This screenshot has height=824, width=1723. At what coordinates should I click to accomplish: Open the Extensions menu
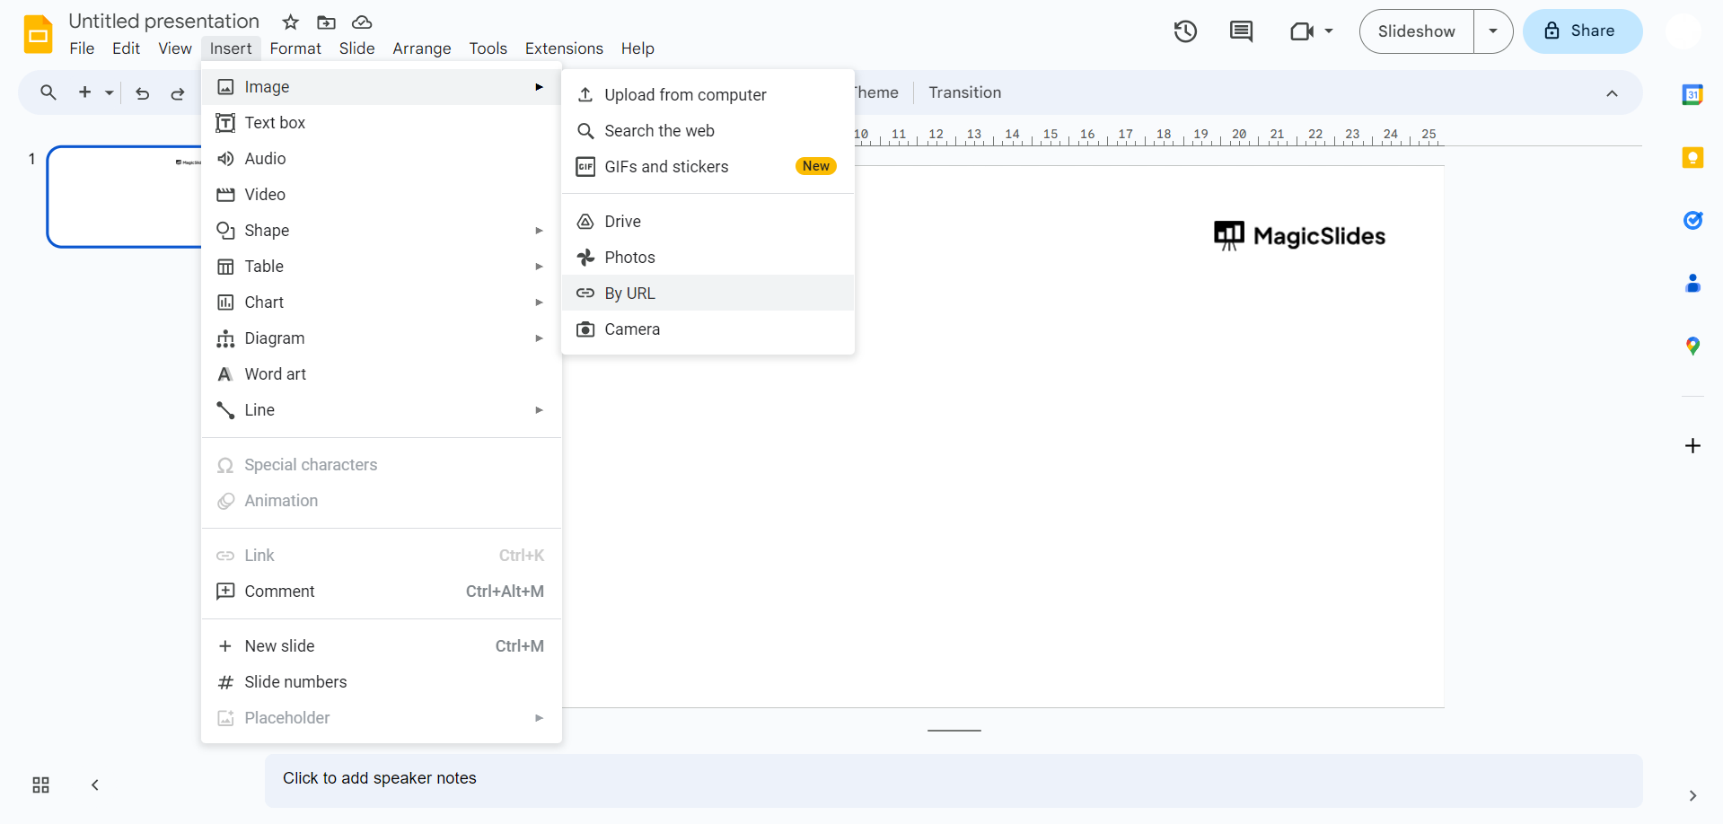coord(564,48)
